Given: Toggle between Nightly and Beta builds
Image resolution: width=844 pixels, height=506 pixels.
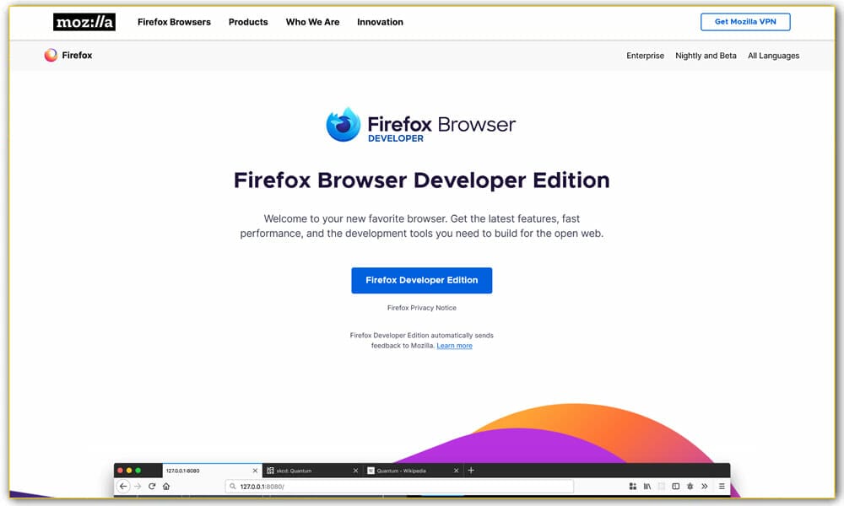Looking at the screenshot, I should [706, 56].
